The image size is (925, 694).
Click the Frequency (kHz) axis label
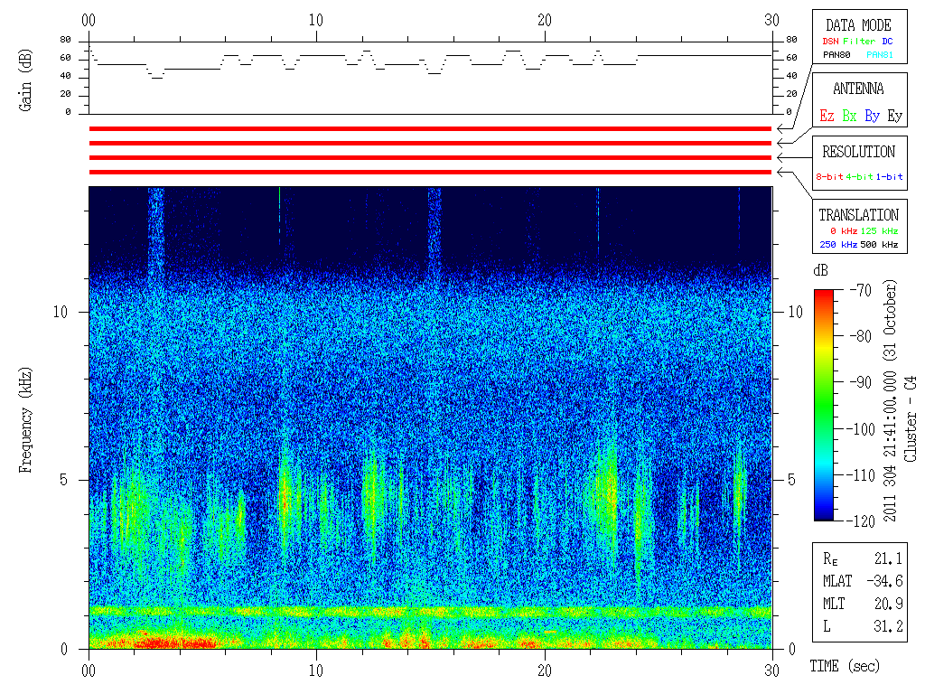25,420
